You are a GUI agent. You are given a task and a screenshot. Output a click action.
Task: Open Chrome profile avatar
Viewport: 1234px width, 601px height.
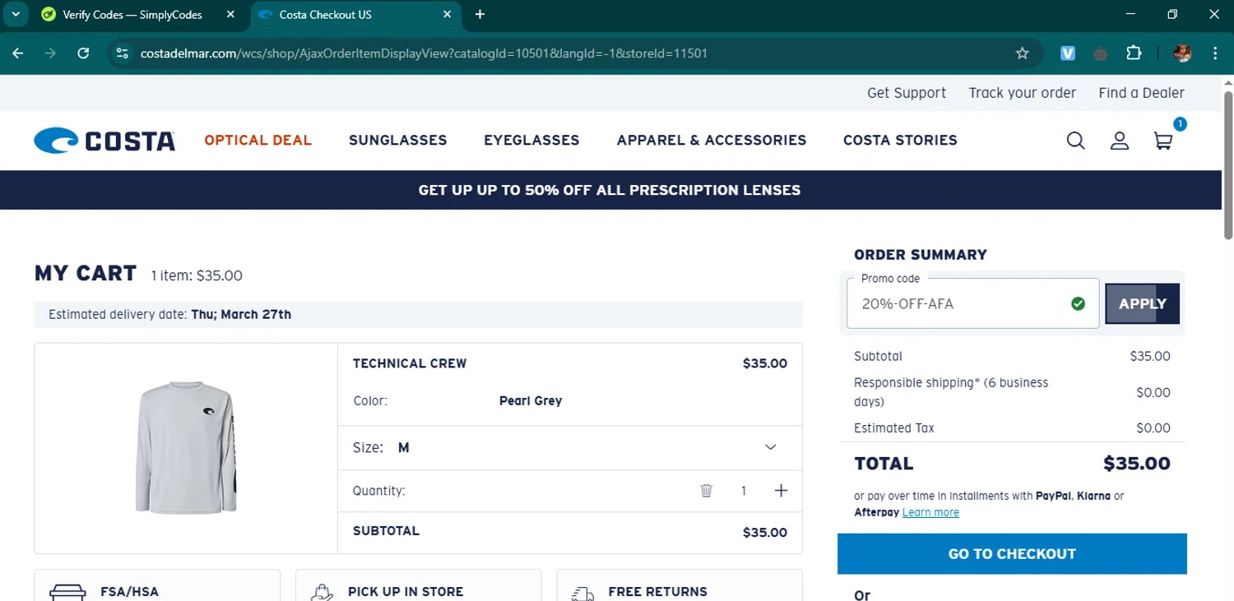[x=1182, y=53]
